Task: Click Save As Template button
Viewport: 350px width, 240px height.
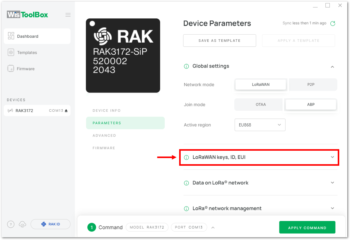Action: (x=219, y=41)
